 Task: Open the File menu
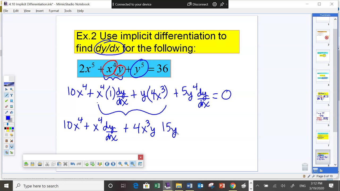[x=6, y=11]
